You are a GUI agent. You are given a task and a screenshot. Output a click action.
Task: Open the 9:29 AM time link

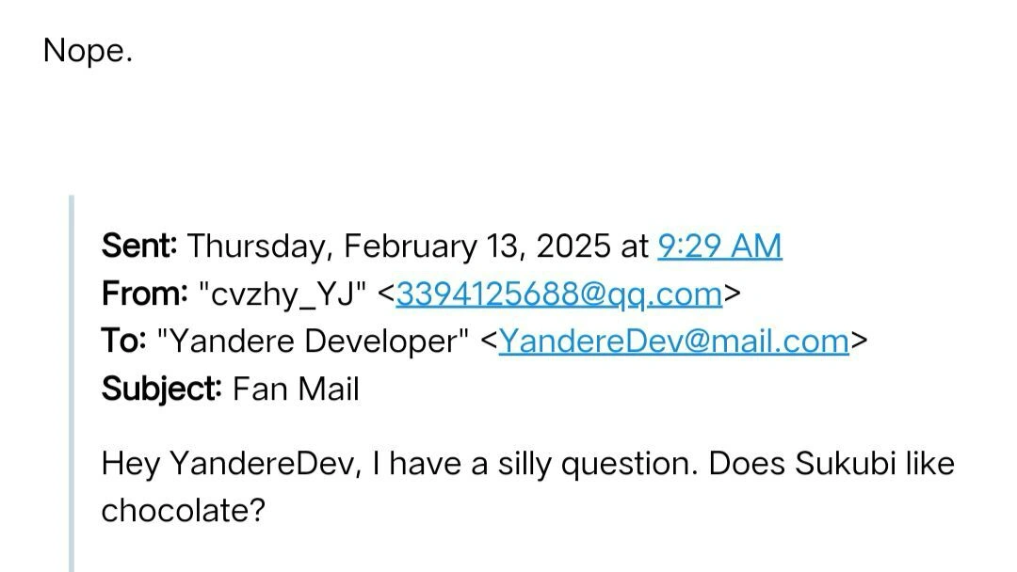(719, 246)
